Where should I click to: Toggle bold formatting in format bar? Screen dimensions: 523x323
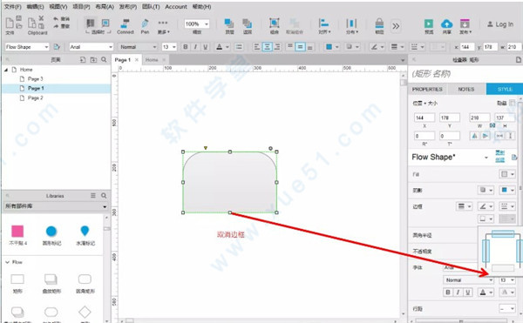point(186,47)
